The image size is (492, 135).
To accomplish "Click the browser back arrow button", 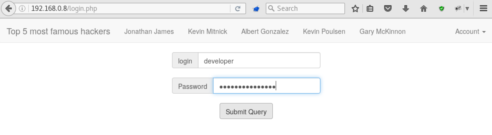I will 8,9.
